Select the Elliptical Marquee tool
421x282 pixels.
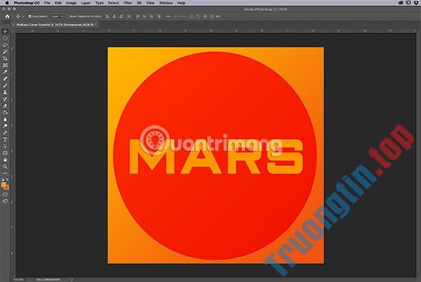point(5,38)
